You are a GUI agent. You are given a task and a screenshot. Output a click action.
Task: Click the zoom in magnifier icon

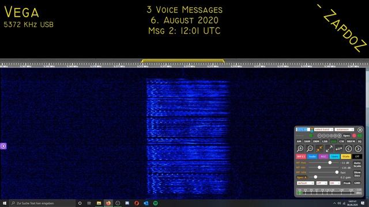tap(300, 148)
